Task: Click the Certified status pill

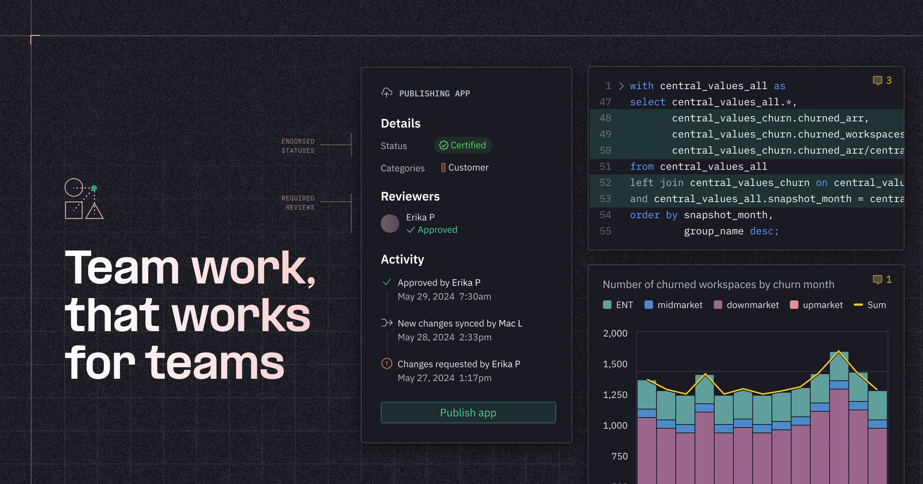Action: click(463, 145)
